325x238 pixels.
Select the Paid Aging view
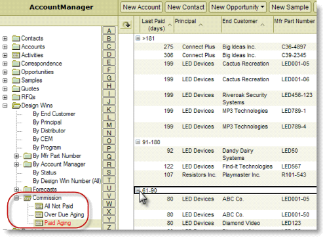click(58, 223)
